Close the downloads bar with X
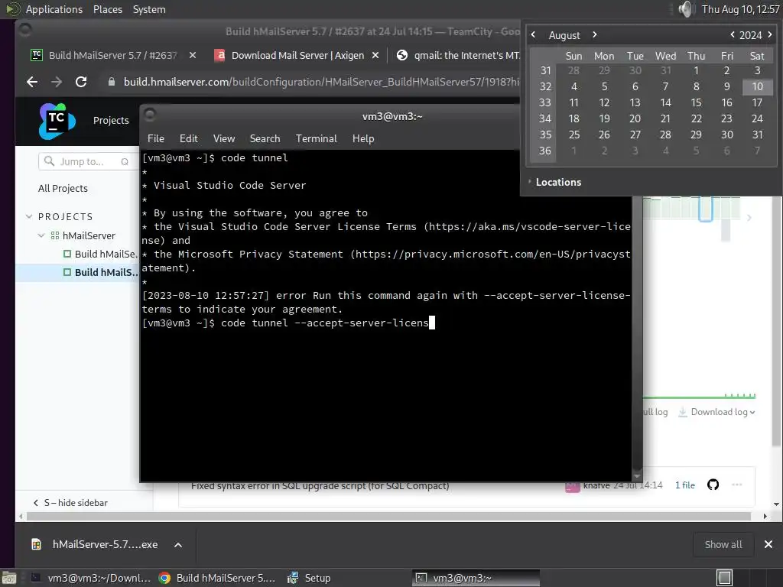This screenshot has height=587, width=783. [x=768, y=544]
